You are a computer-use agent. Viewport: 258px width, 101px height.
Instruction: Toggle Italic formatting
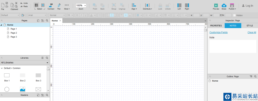pos(81,15)
